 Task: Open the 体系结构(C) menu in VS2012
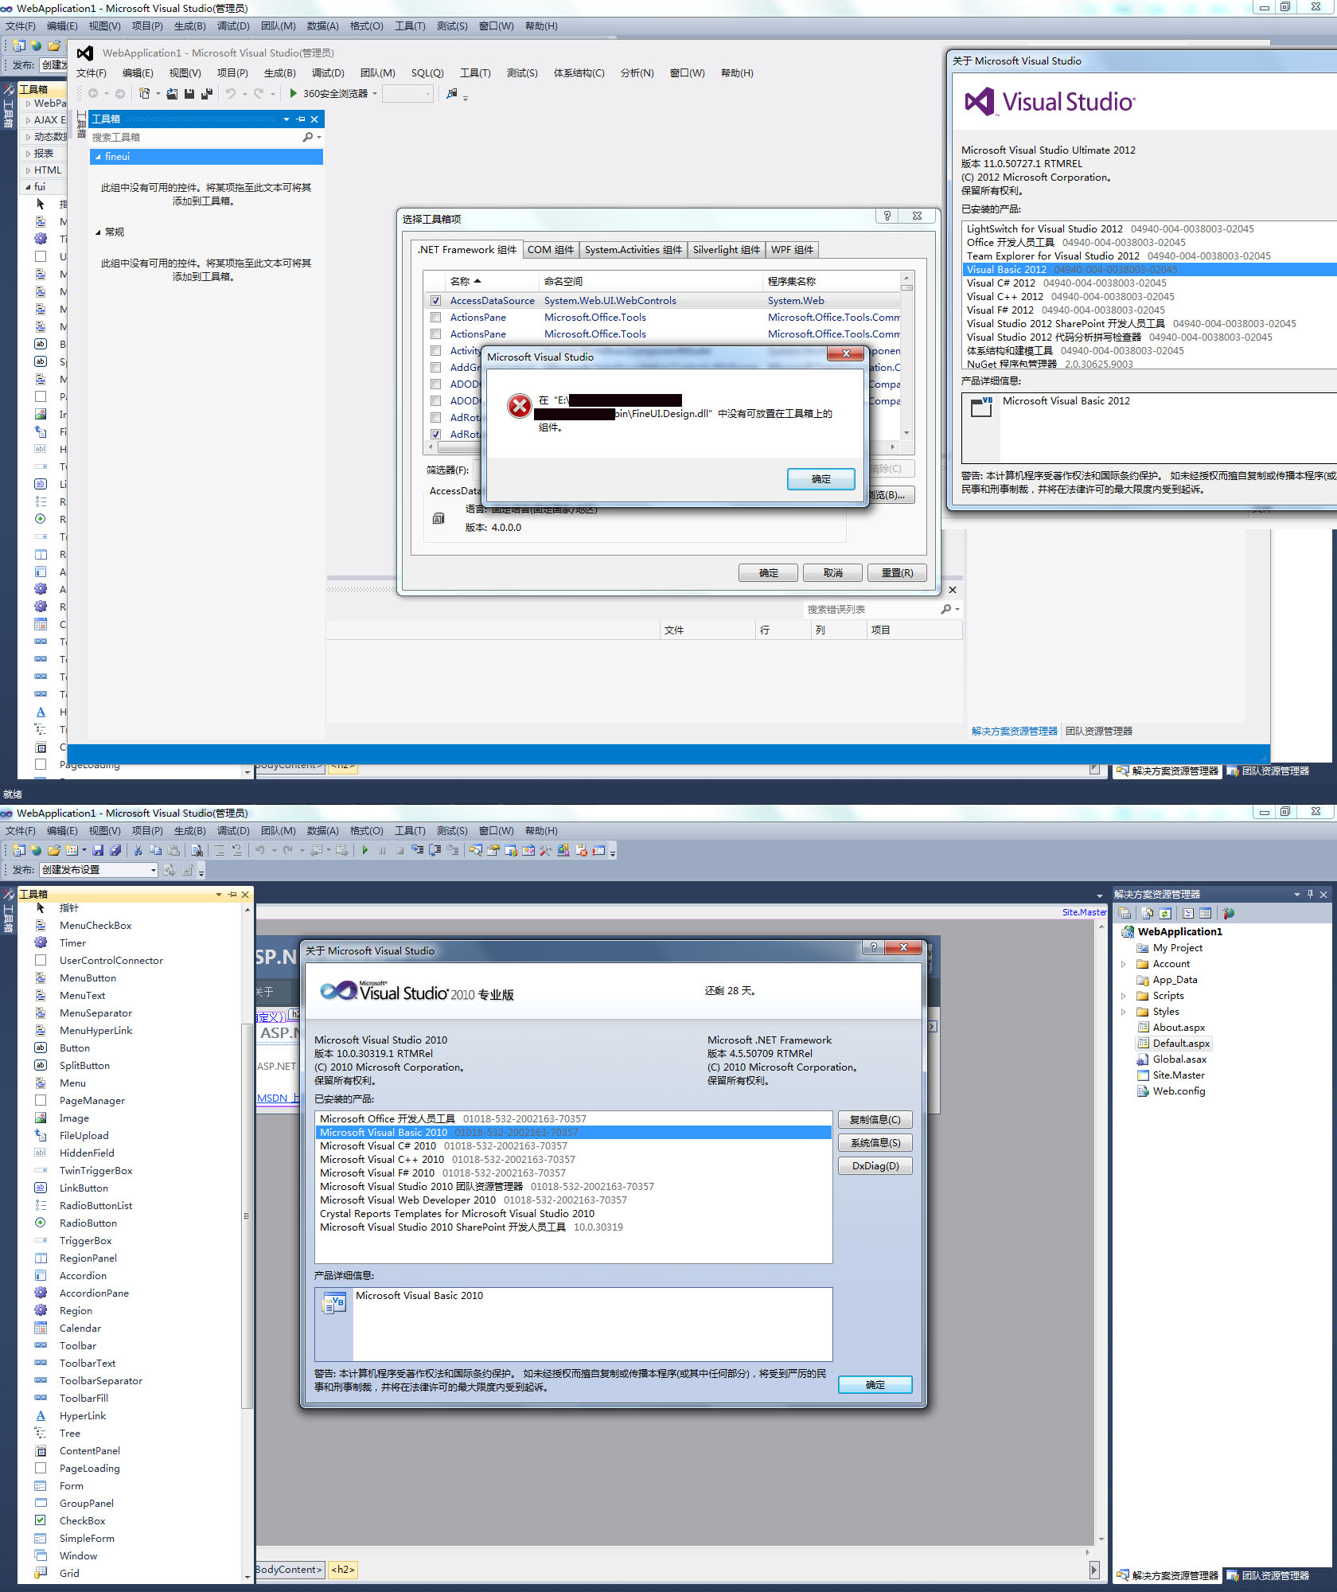tap(579, 73)
